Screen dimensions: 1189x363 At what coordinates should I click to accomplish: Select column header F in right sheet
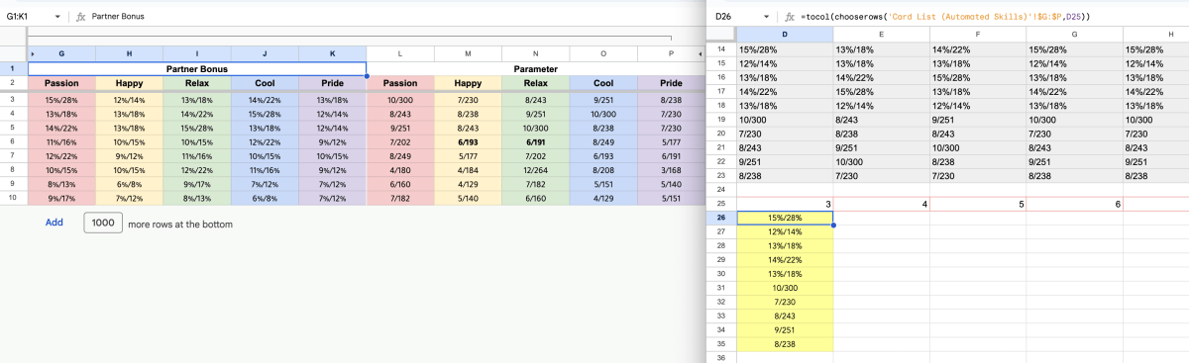click(x=977, y=35)
